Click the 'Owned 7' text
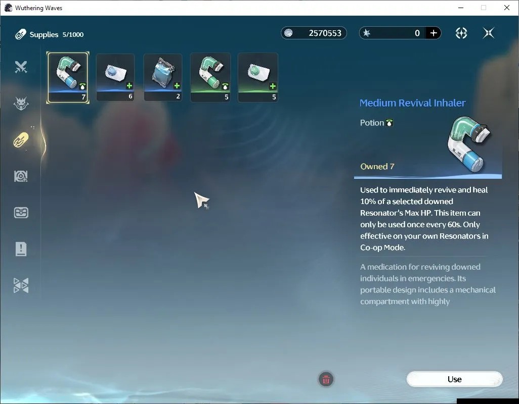Screen dimensions: 519x404 [377, 167]
